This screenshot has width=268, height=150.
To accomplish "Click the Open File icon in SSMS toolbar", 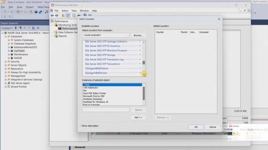I will [32, 12].
